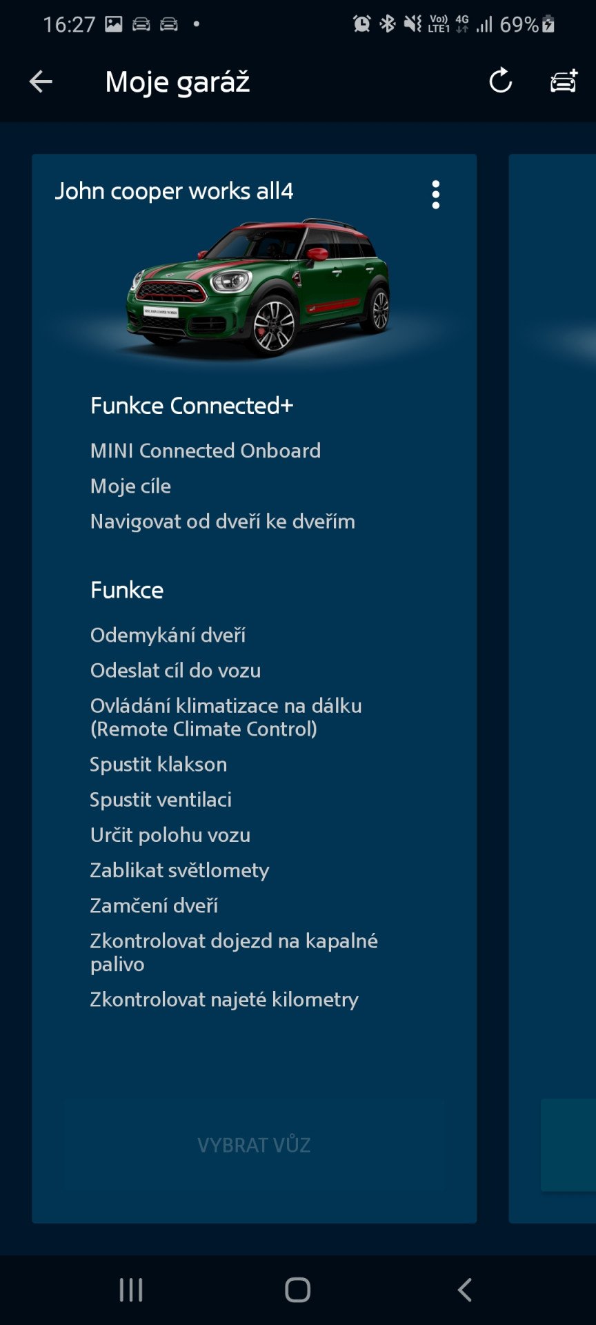
Task: Tap Odemykání dveří function
Action: pyautogui.click(x=168, y=635)
